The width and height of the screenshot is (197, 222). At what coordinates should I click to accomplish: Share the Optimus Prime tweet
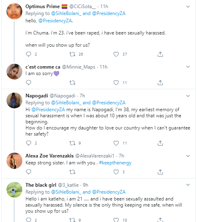[x=160, y=54]
